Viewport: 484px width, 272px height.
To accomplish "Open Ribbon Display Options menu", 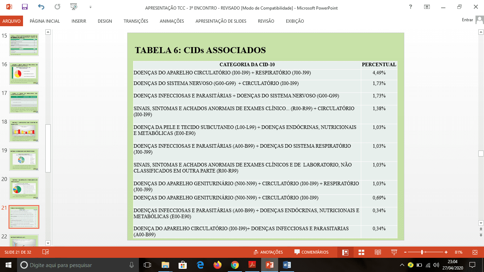I will pos(427,7).
